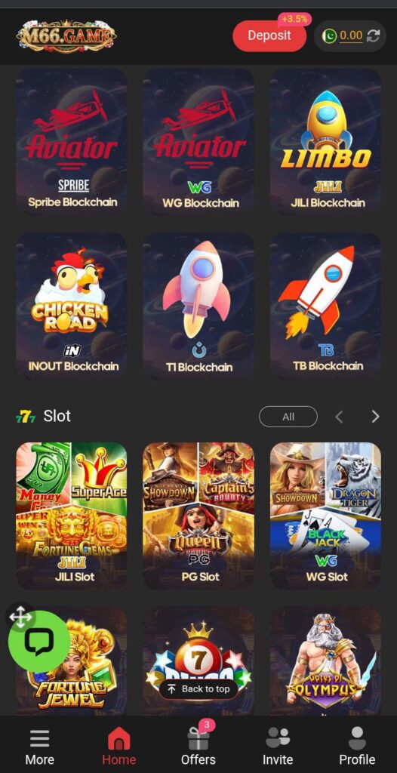Open Offers gift icon with badge

coord(198,738)
